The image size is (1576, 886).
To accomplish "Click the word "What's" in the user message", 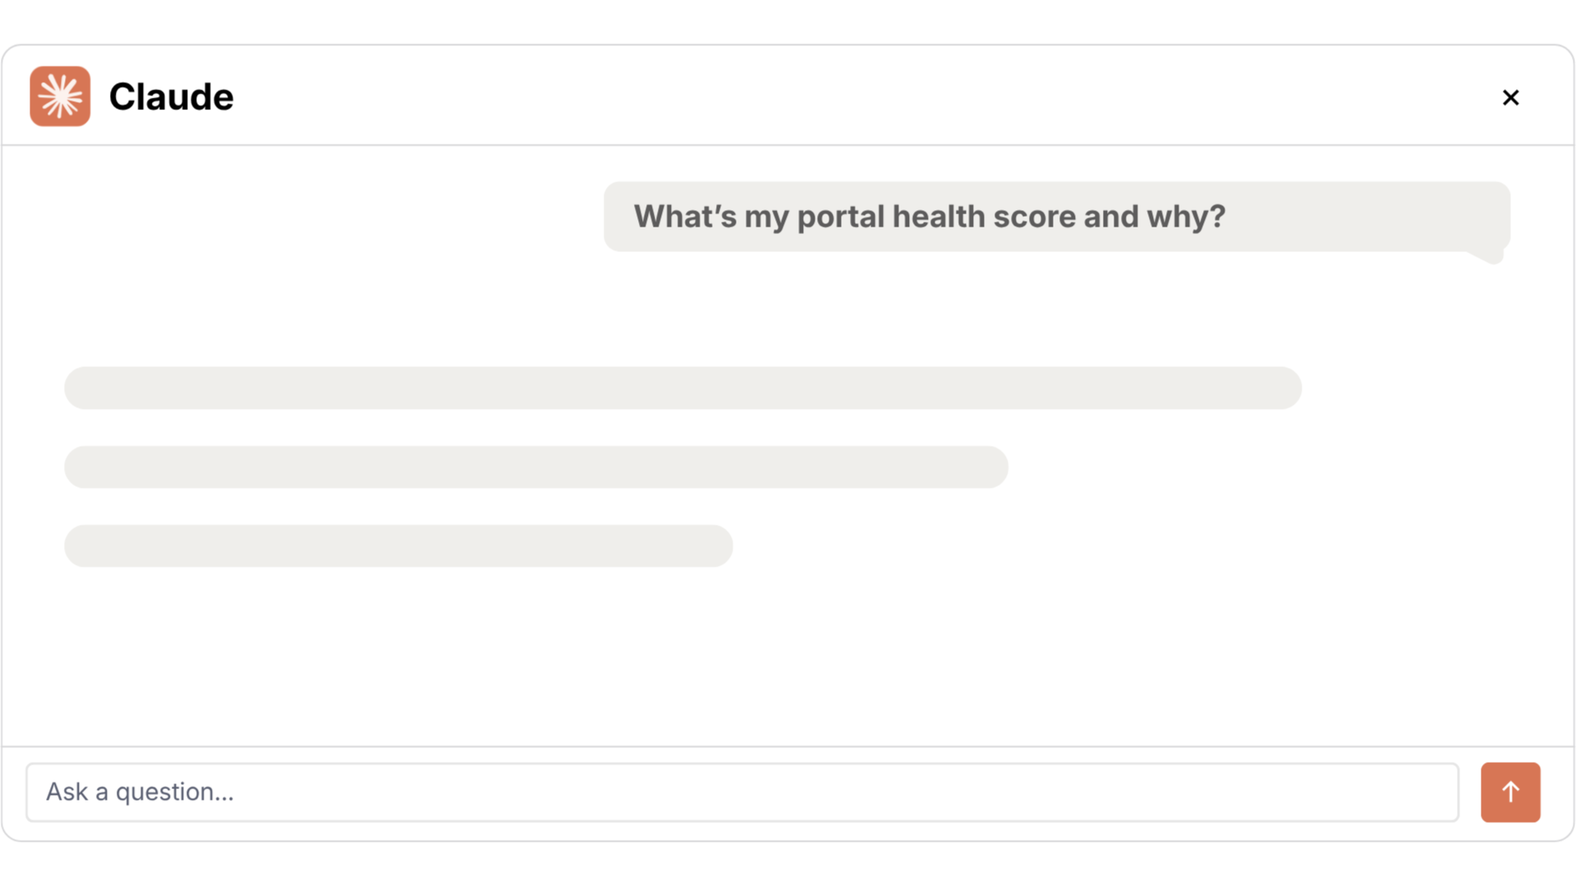I will tap(685, 216).
